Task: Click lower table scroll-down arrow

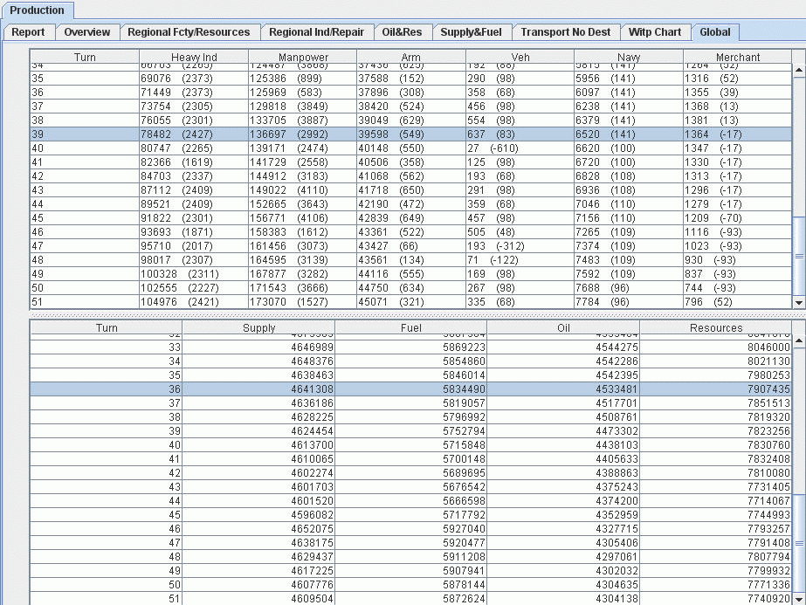Action: point(799,599)
